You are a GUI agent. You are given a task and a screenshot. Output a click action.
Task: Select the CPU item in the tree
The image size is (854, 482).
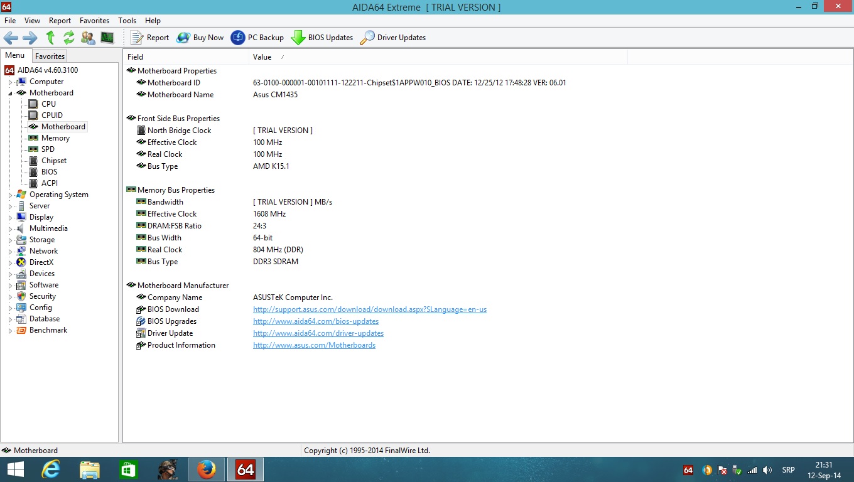pyautogui.click(x=48, y=104)
